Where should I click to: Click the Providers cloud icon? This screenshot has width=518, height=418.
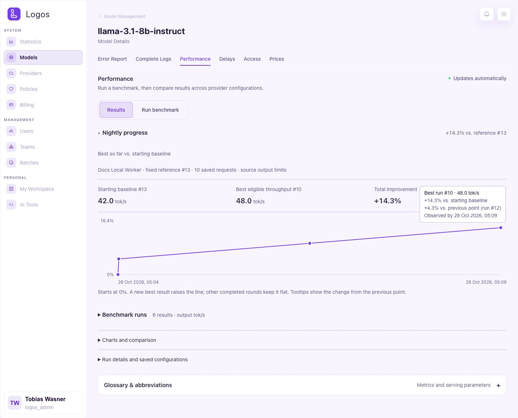(x=11, y=73)
